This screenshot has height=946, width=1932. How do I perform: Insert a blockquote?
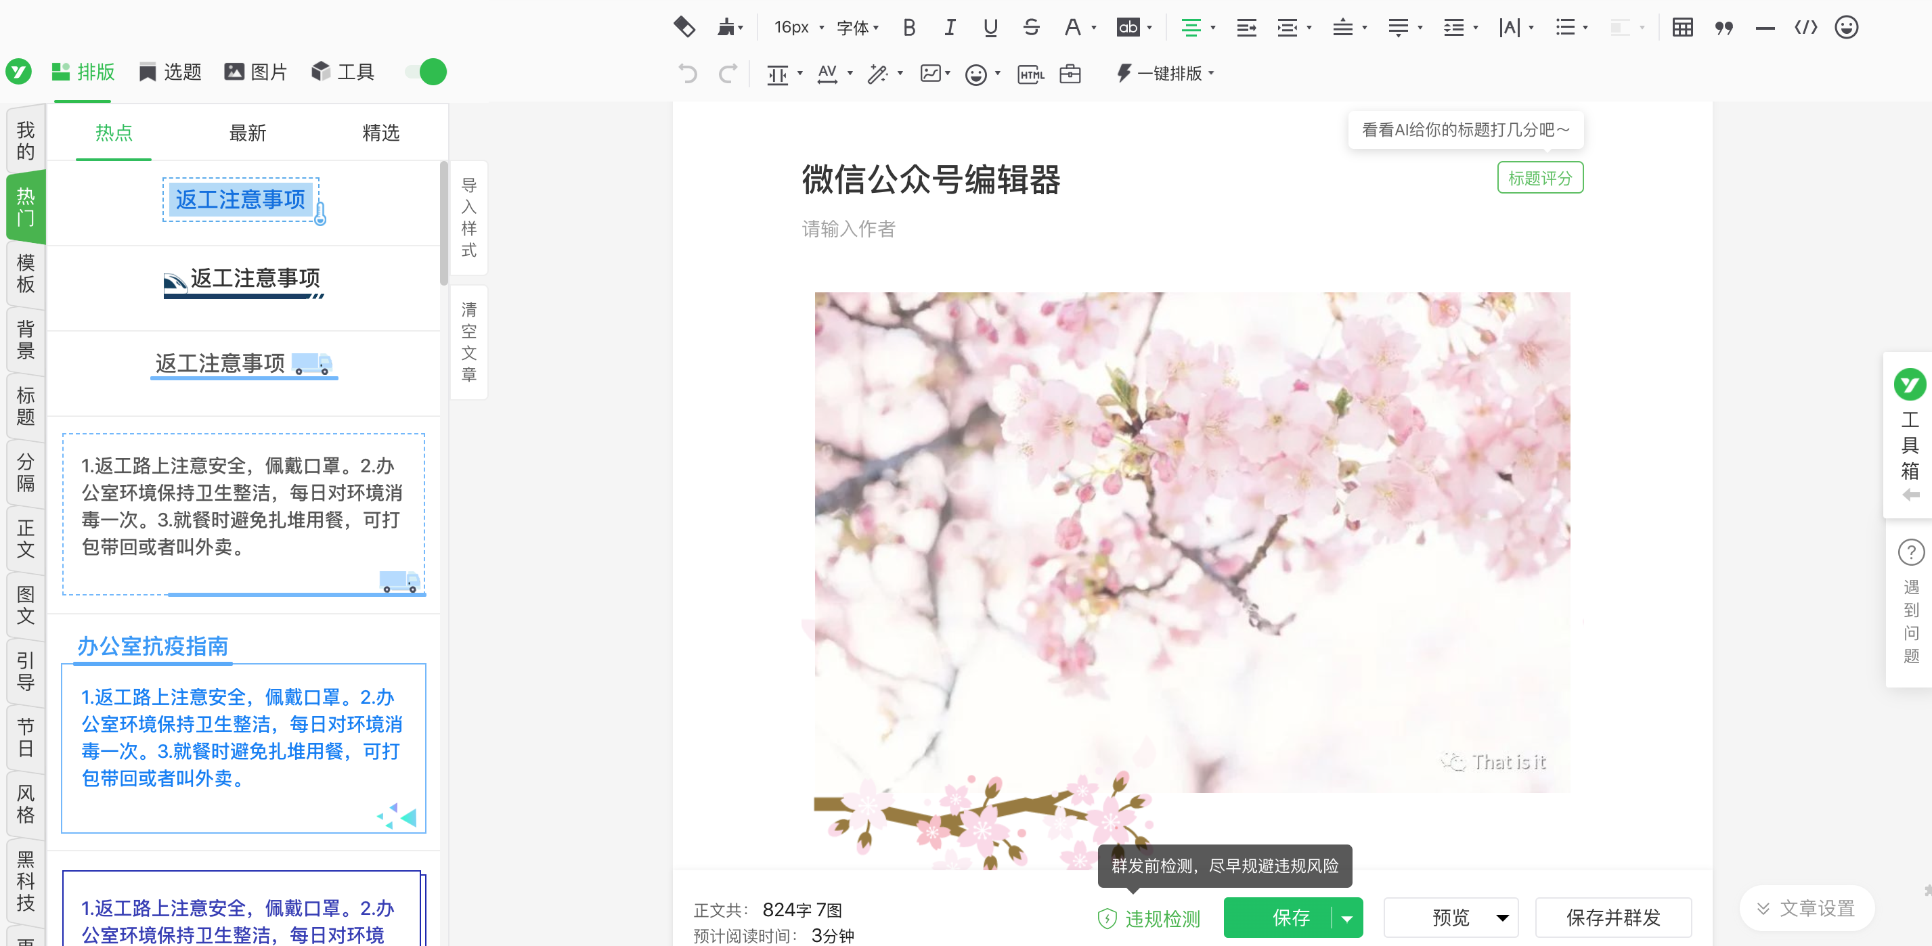click(x=1724, y=28)
